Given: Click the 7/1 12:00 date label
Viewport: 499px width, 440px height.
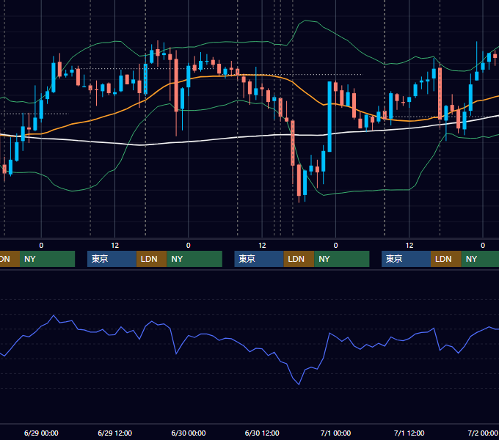Looking at the screenshot, I should (x=409, y=433).
